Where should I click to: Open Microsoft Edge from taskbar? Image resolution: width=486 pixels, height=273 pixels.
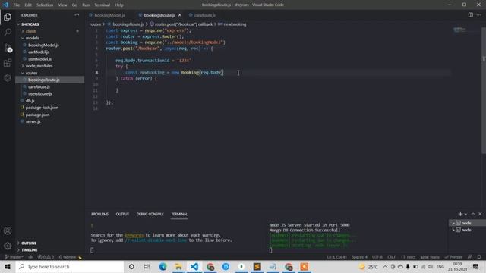click(x=163, y=266)
